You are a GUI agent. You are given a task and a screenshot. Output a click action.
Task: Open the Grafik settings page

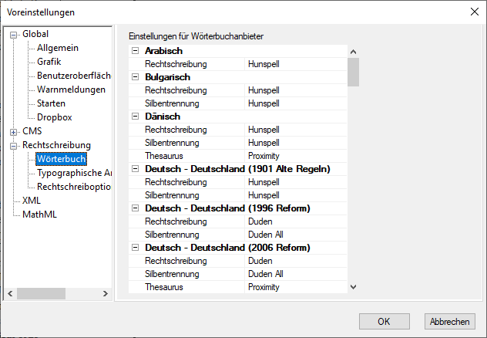coord(49,62)
